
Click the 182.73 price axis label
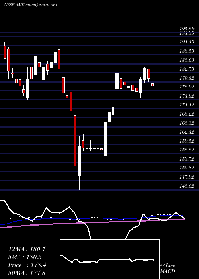187,69
